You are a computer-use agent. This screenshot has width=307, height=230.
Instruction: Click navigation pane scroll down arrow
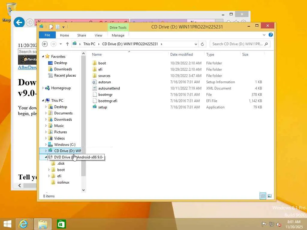click(83, 190)
